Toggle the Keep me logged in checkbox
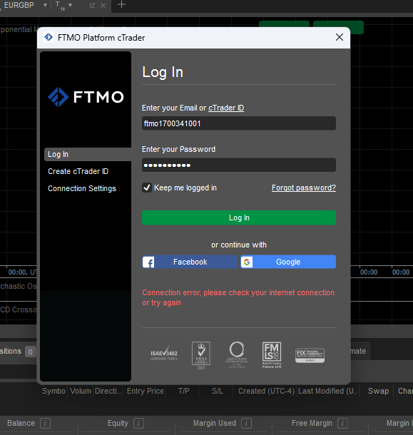Viewport: 413px width, 435px height. point(147,188)
